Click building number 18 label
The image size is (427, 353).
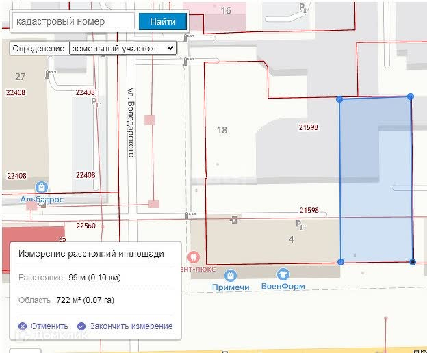(x=222, y=130)
